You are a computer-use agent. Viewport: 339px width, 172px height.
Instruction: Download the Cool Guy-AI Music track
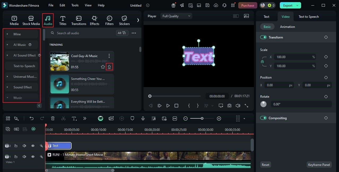click(x=109, y=67)
